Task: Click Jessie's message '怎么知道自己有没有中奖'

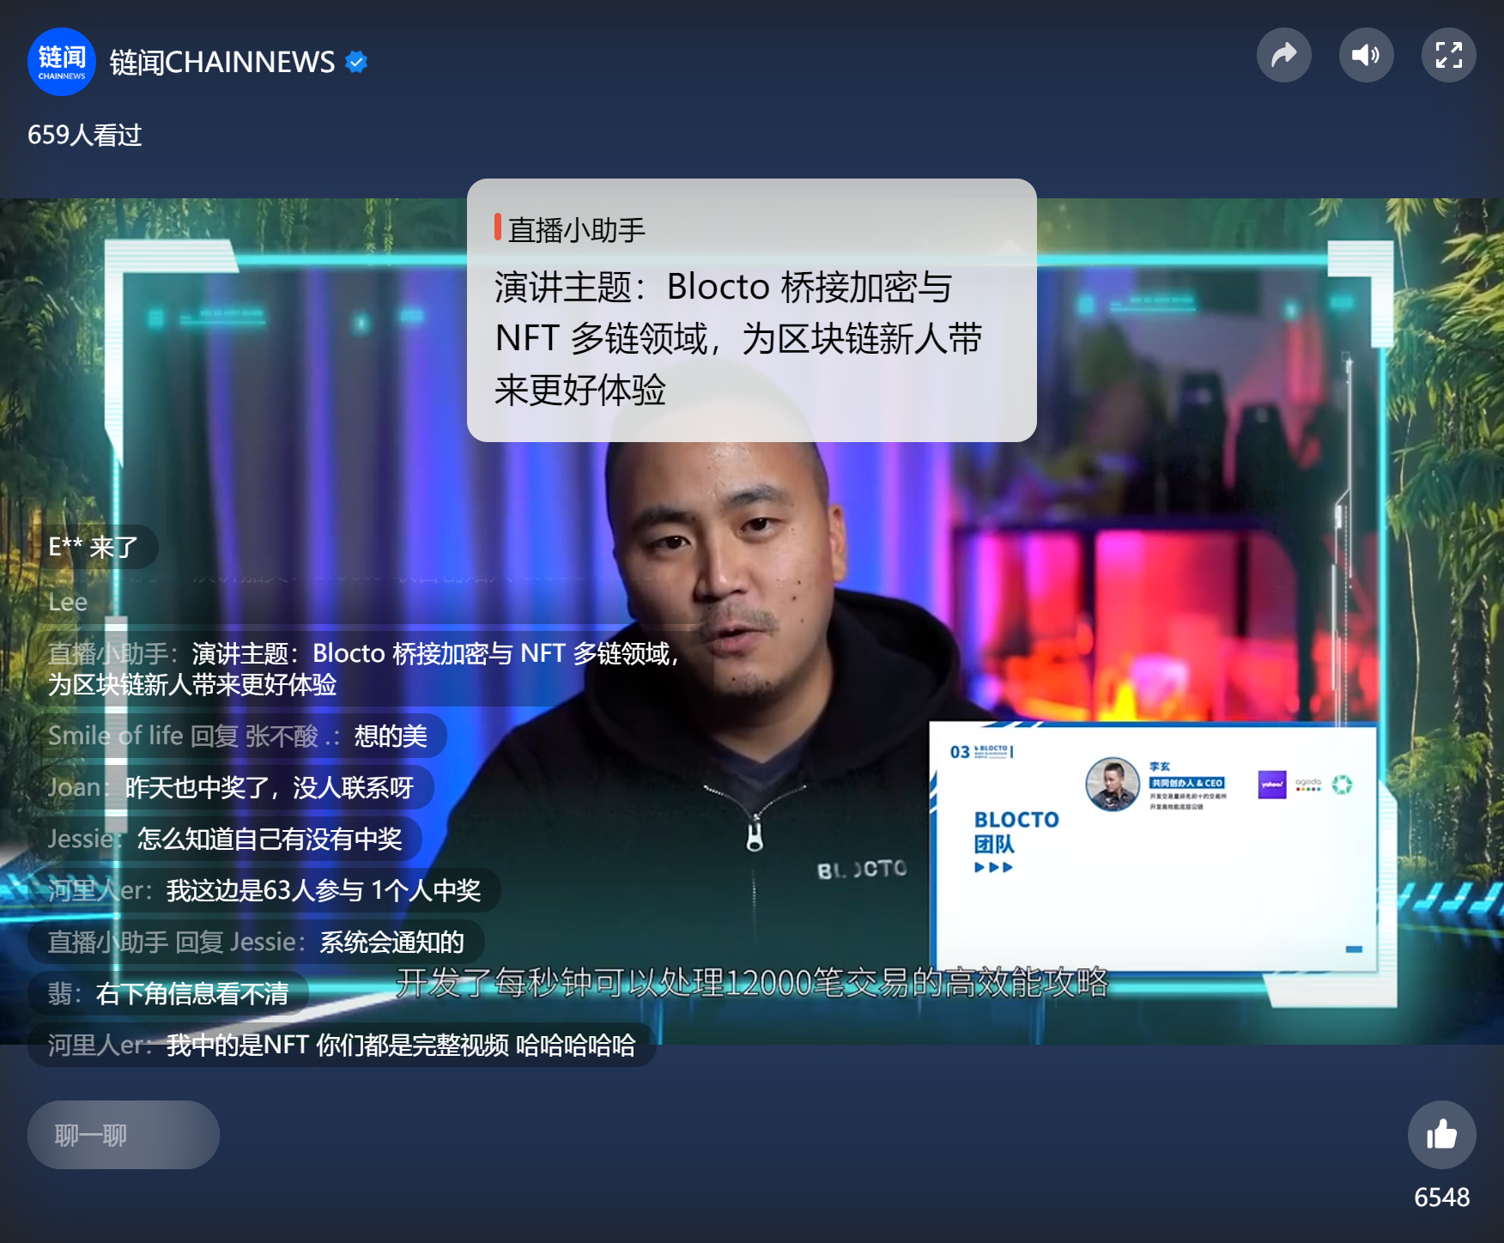Action: 225,839
